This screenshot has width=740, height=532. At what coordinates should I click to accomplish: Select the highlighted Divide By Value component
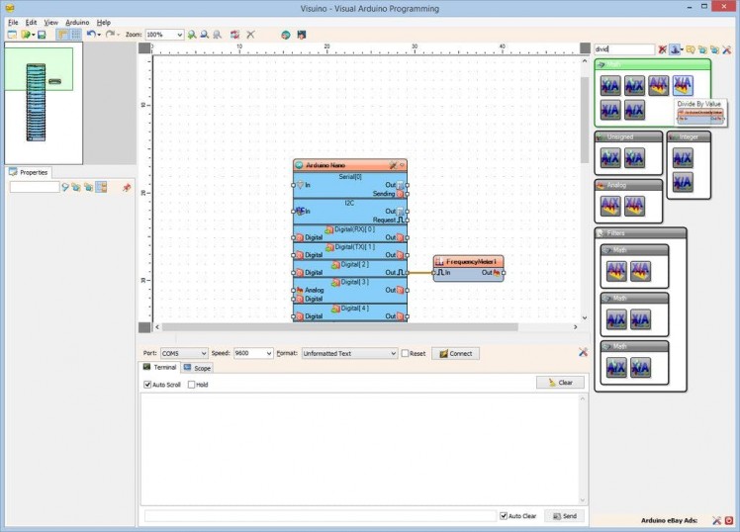tap(683, 86)
